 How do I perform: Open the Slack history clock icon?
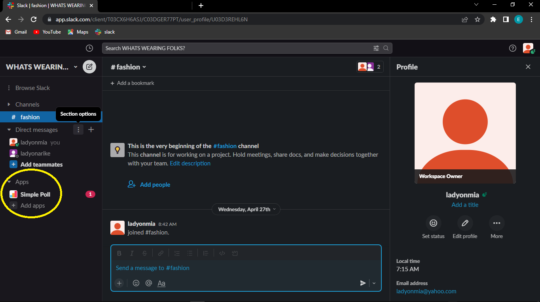tap(89, 48)
